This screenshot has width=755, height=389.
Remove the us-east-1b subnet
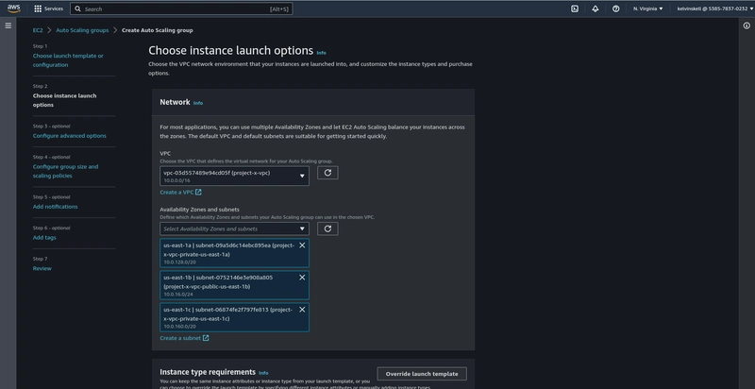[x=302, y=278]
